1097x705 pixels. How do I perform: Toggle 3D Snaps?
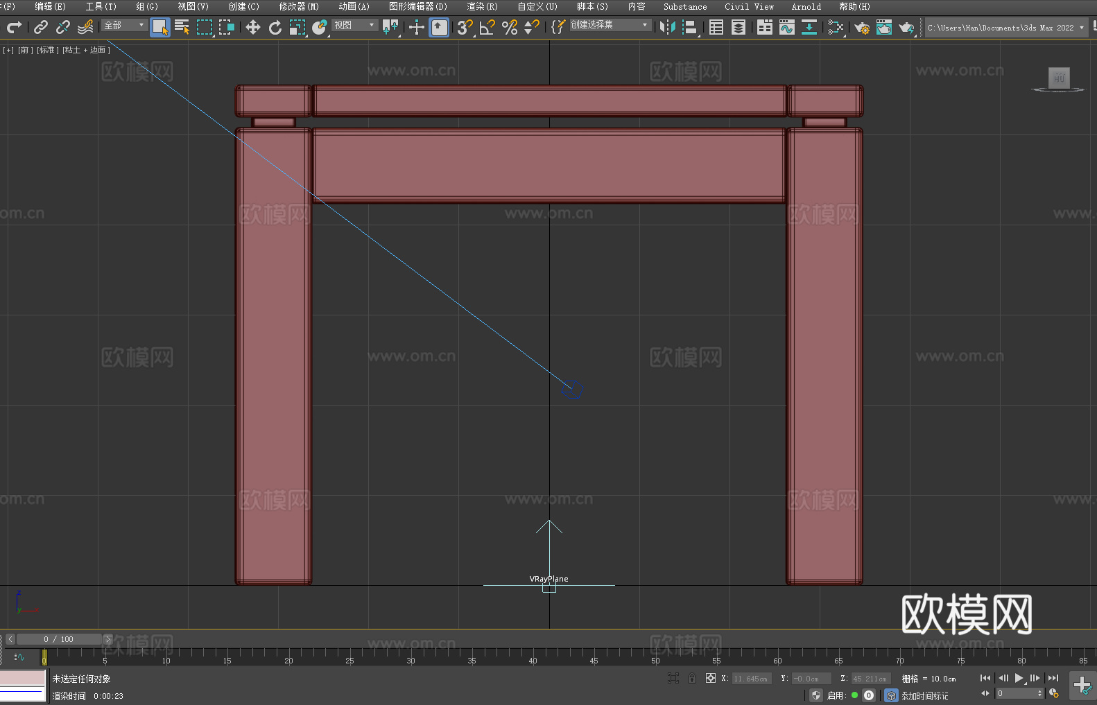(465, 27)
